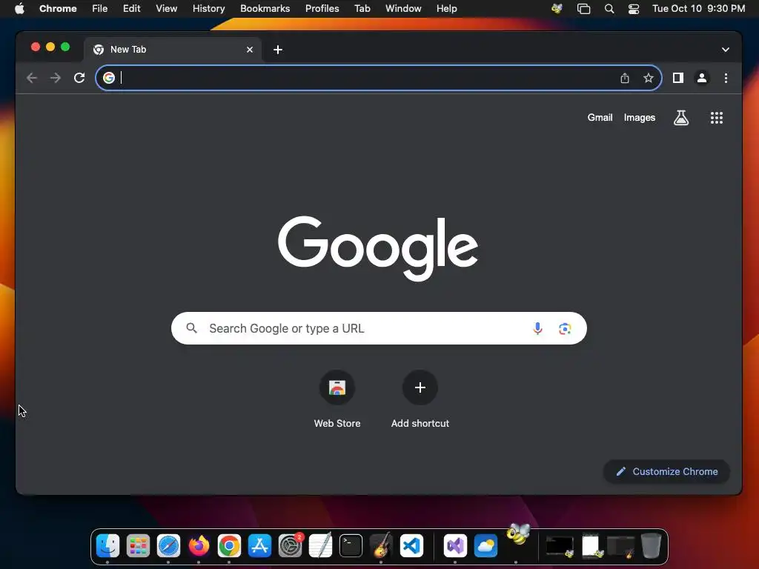Go forward using the forward arrow
Screen dimensions: 759x569
click(x=56, y=78)
